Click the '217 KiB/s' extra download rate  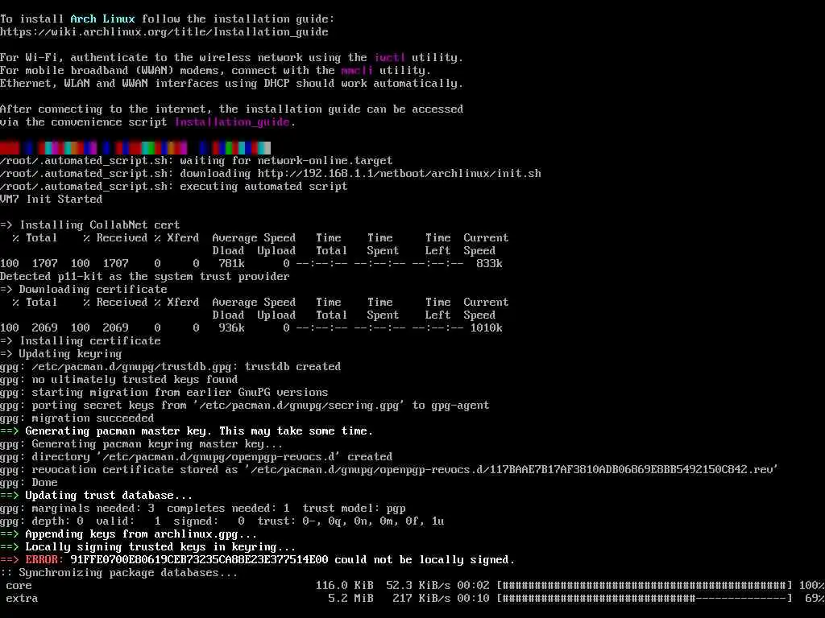pyautogui.click(x=421, y=599)
